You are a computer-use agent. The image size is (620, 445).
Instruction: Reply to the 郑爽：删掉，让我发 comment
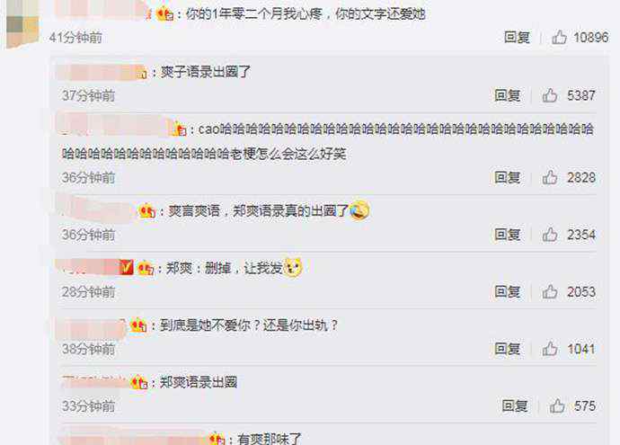508,292
